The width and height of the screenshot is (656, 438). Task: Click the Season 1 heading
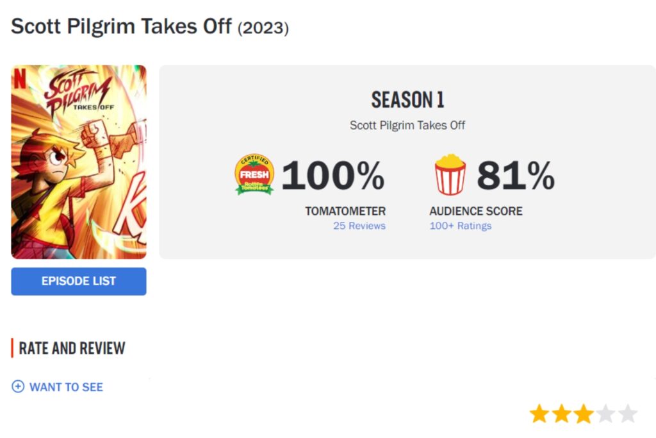[407, 100]
